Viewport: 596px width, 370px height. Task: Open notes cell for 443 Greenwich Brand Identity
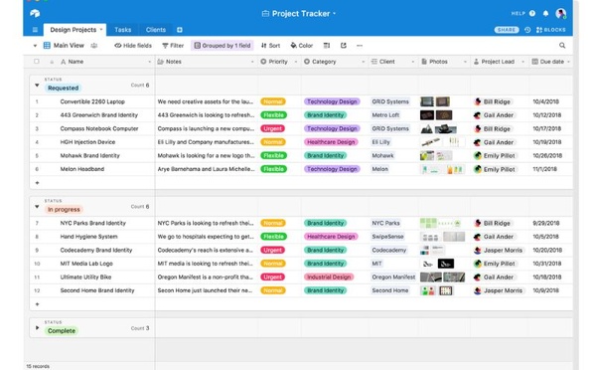coord(207,115)
